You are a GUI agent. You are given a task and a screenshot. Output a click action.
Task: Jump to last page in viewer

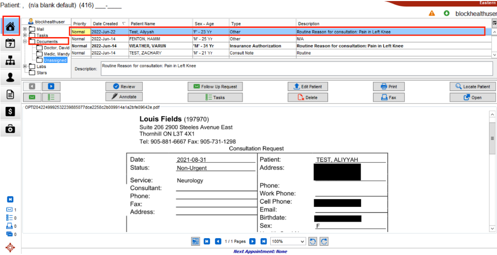[x=263, y=241]
